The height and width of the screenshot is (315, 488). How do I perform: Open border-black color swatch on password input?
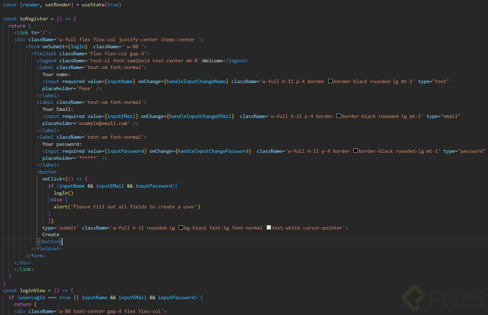(356, 151)
